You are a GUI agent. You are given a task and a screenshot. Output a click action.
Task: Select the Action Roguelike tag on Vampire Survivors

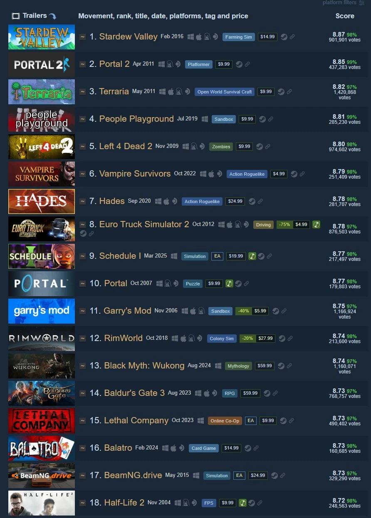point(247,174)
